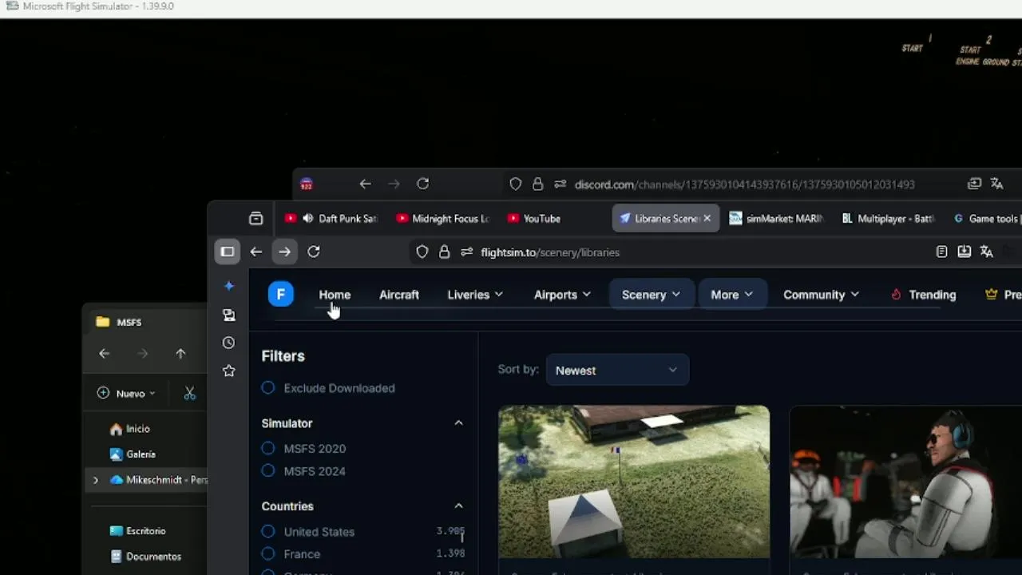Click the flame icon next to Trending
The width and height of the screenshot is (1022, 575).
(x=896, y=295)
